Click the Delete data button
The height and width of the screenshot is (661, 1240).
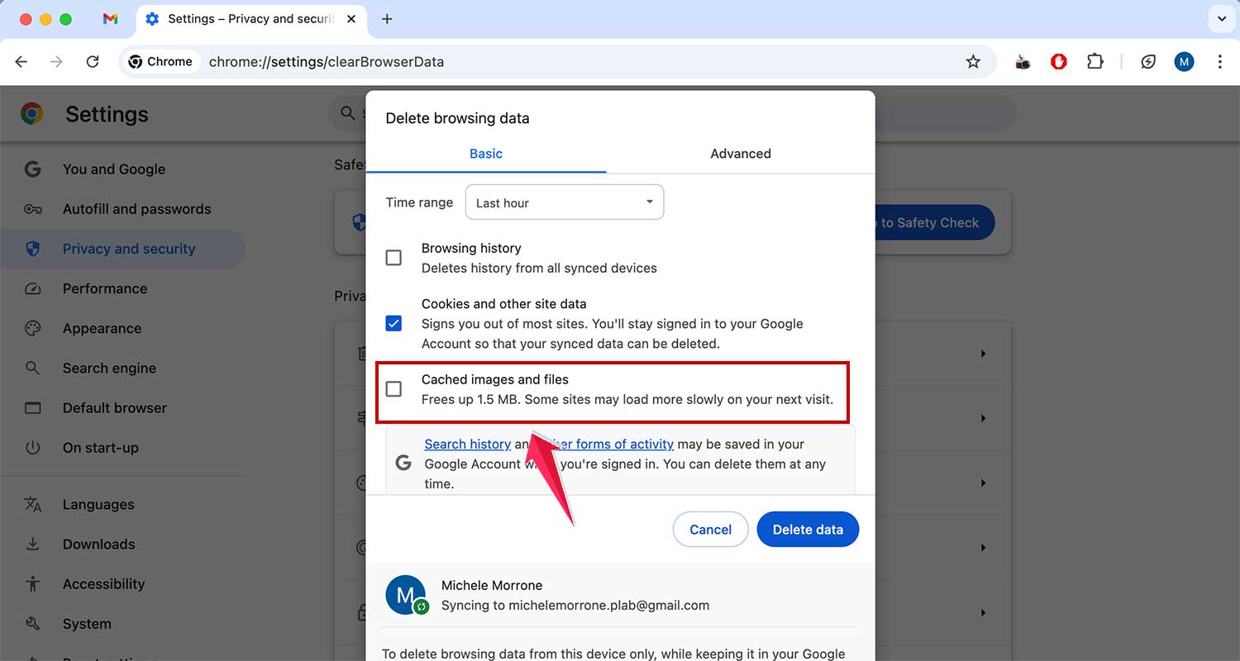pos(808,529)
